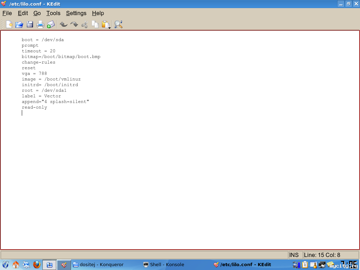Open the Tools menu
Image resolution: width=360 pixels, height=270 pixels.
(x=53, y=13)
